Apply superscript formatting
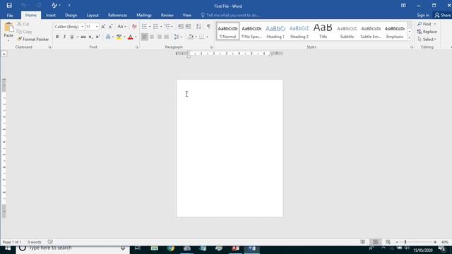452x254 pixels. coord(97,37)
